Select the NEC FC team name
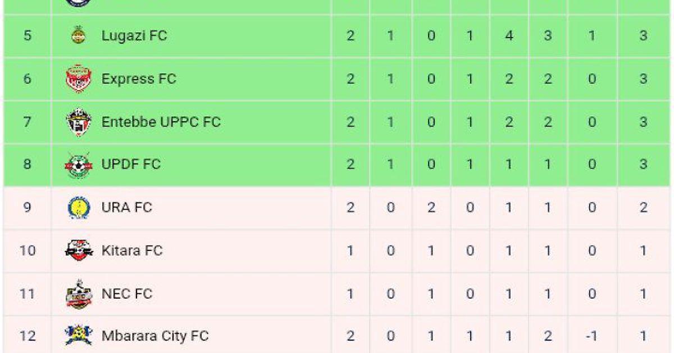 [x=126, y=294]
